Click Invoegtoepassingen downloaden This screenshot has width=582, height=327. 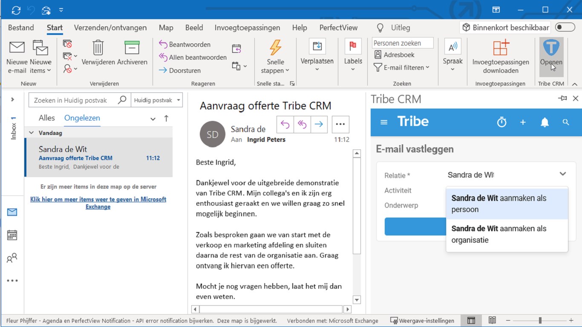pos(501,57)
